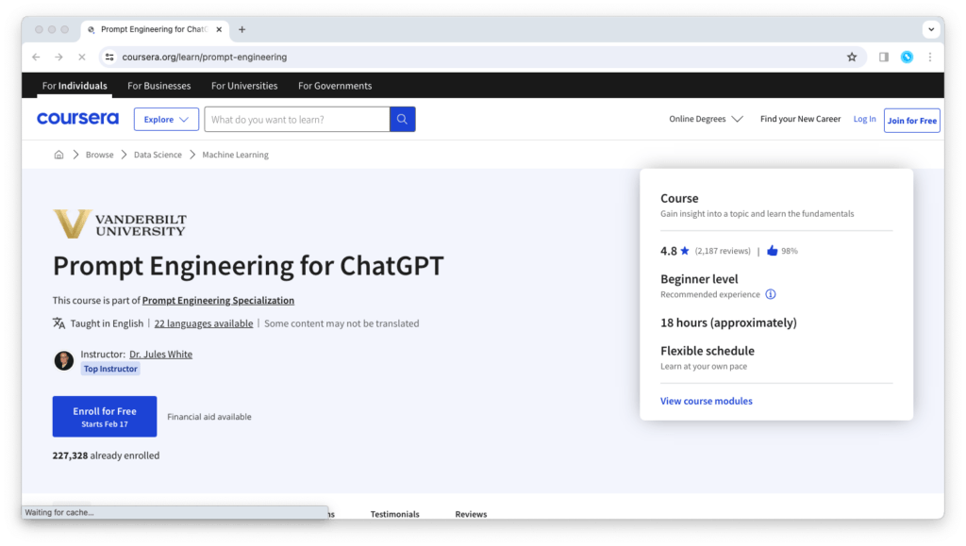
Task: Click the Flexible schedule heading
Action: pos(708,351)
